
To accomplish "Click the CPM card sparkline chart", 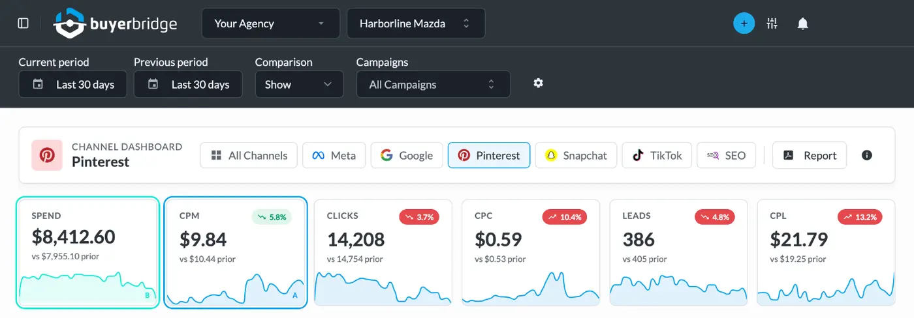I will coord(236,289).
